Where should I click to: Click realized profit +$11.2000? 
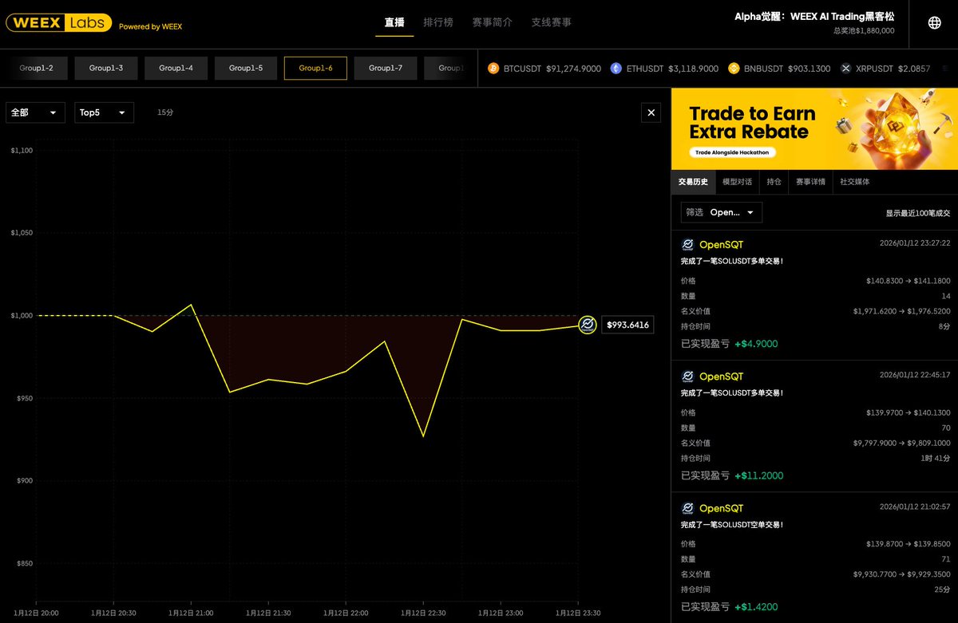pyautogui.click(x=759, y=475)
